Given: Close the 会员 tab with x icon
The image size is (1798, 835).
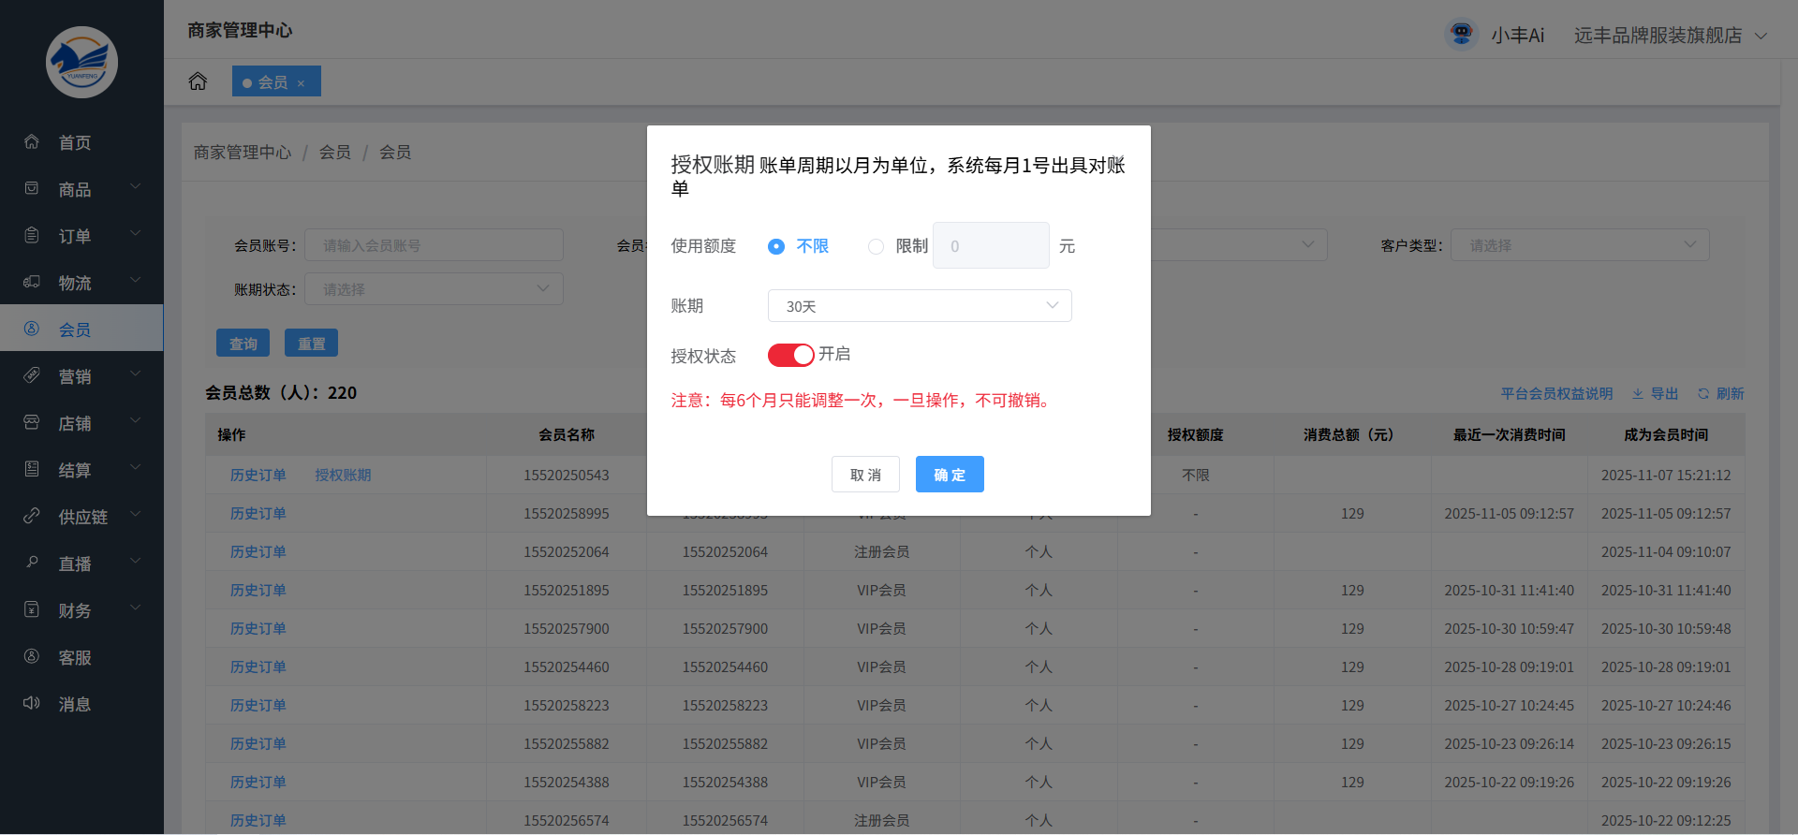Looking at the screenshot, I should pyautogui.click(x=301, y=83).
